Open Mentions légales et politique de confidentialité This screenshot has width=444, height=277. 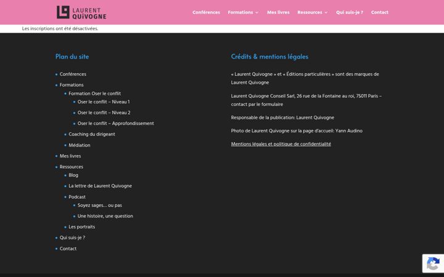(281, 144)
